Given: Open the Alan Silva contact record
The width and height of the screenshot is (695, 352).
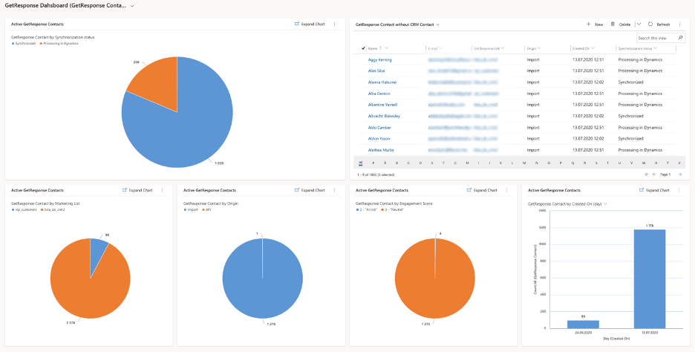Looking at the screenshot, I should point(376,71).
